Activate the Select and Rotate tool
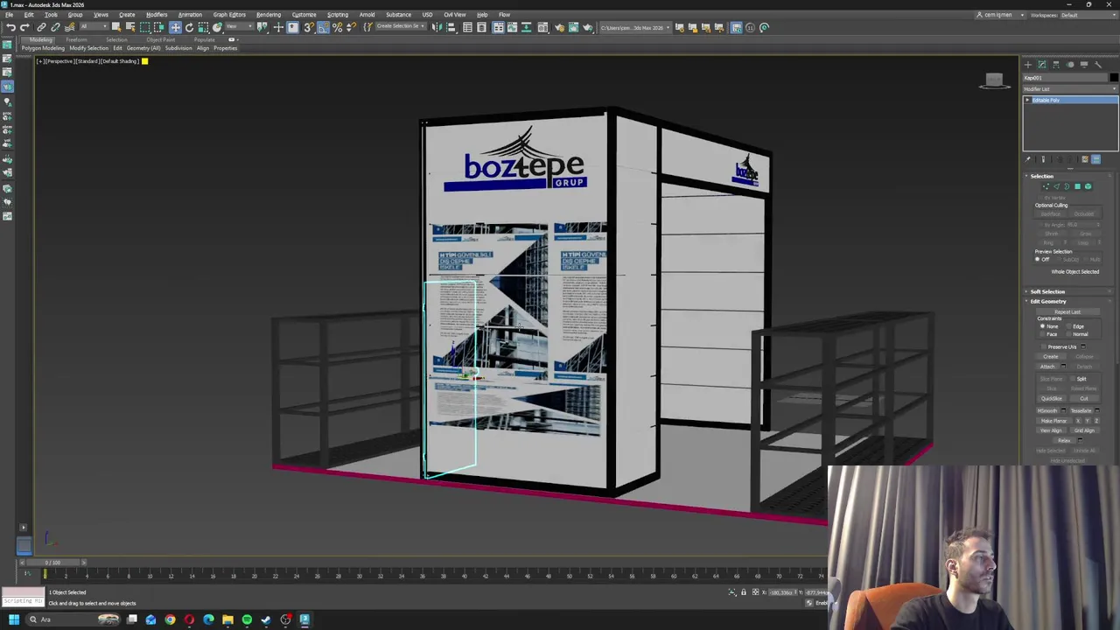The width and height of the screenshot is (1120, 630). pyautogui.click(x=189, y=27)
